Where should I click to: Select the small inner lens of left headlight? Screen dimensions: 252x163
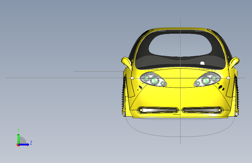pos(162,83)
